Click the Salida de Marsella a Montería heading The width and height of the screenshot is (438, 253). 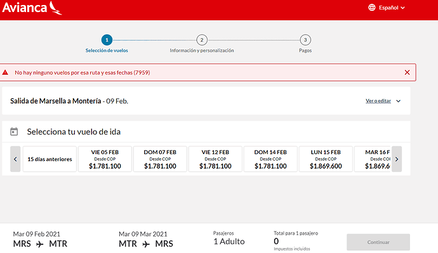pyautogui.click(x=56, y=101)
